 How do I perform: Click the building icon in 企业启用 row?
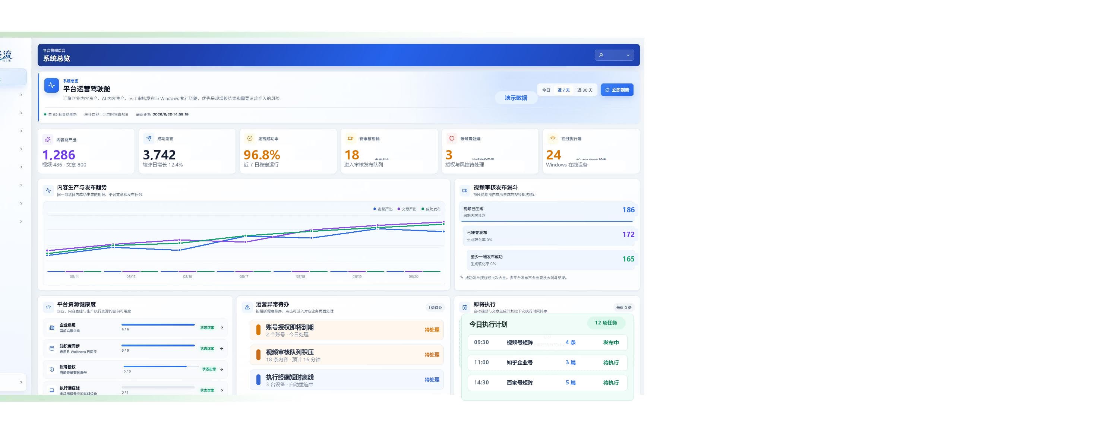point(52,328)
